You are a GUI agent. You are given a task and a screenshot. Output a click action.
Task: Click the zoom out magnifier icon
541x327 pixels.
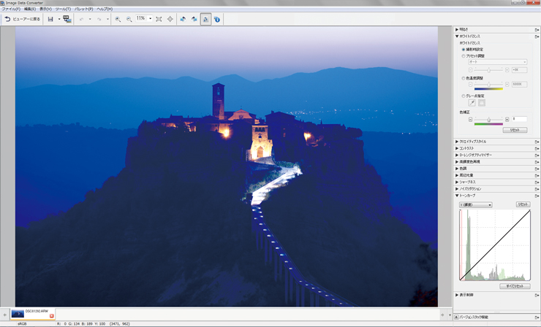[129, 19]
